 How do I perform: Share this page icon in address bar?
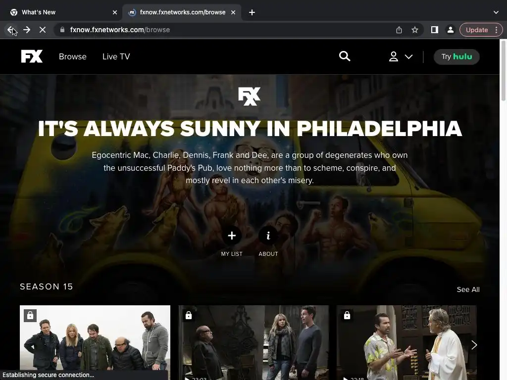click(399, 30)
